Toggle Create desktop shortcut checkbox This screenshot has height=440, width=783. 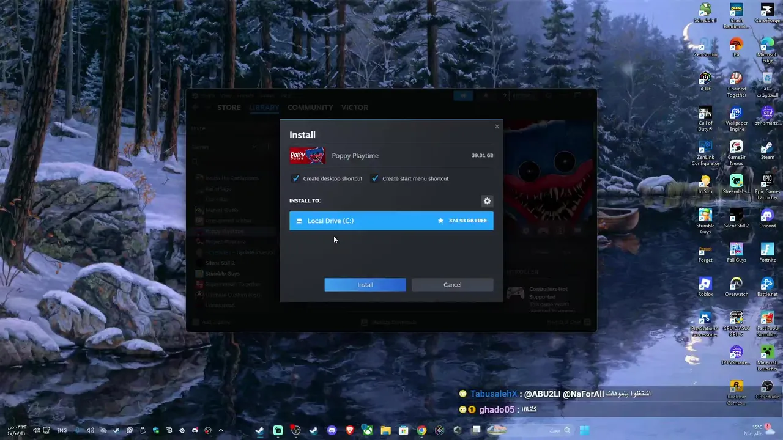coord(296,178)
